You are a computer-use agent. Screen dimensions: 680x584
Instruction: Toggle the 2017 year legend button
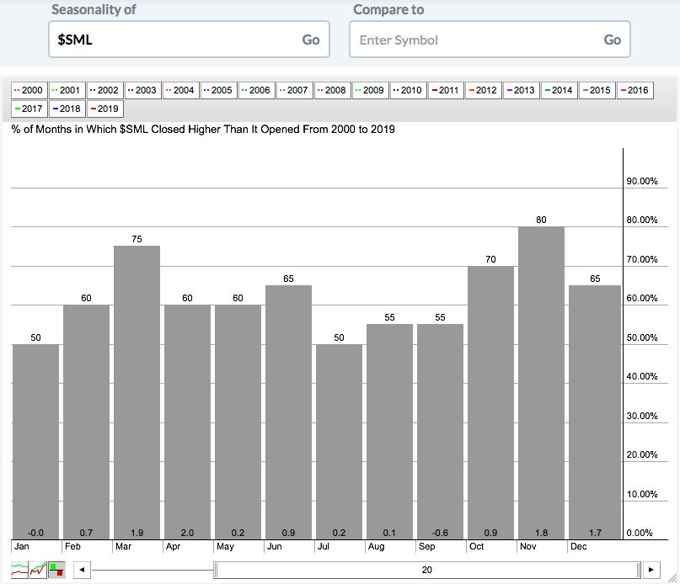[29, 109]
